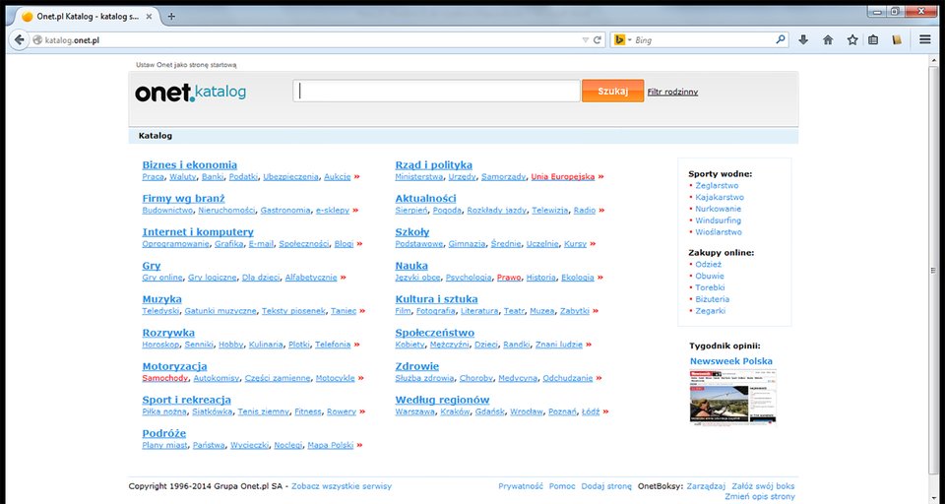Open the Żeglarstwo link
This screenshot has width=945, height=504.
tap(717, 186)
